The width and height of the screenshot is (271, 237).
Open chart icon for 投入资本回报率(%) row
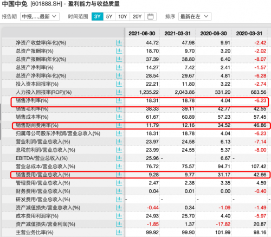point(119,84)
